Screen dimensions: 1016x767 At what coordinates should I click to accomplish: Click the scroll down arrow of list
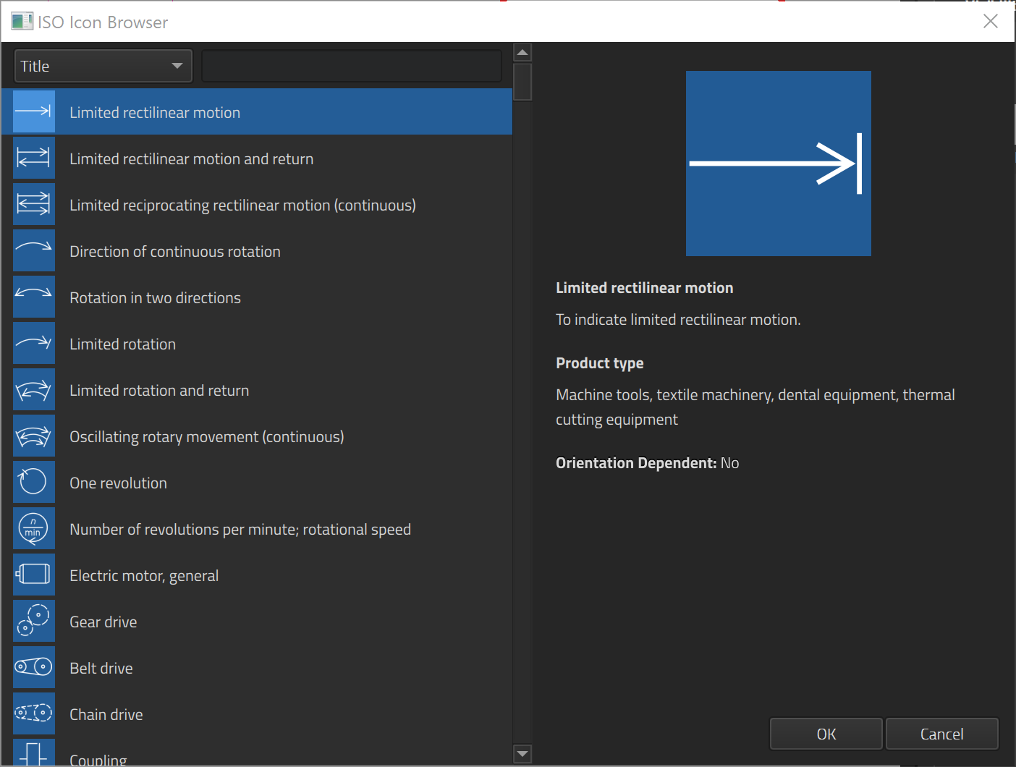[522, 754]
